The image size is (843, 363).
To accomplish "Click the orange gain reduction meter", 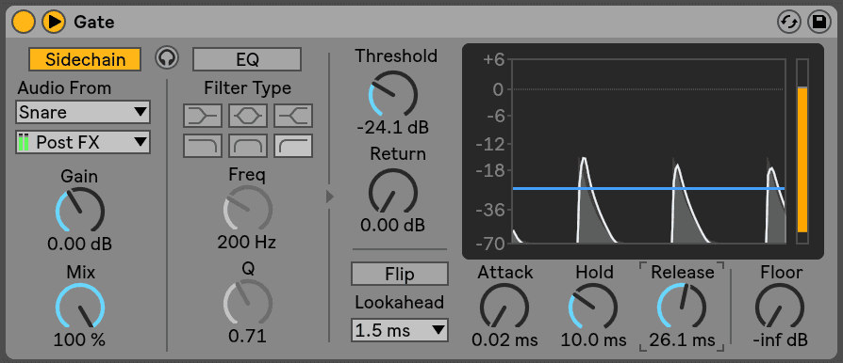I will (x=802, y=160).
